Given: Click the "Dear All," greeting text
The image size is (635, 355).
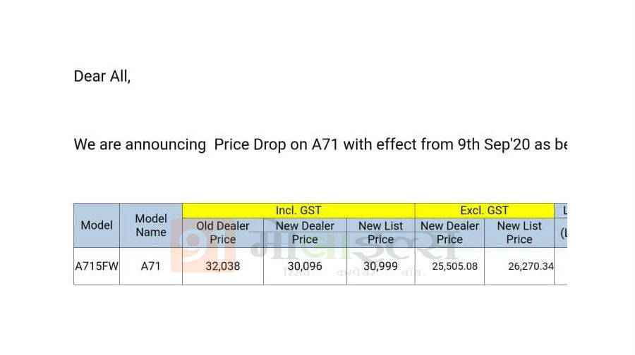Looking at the screenshot, I should click(x=102, y=77).
